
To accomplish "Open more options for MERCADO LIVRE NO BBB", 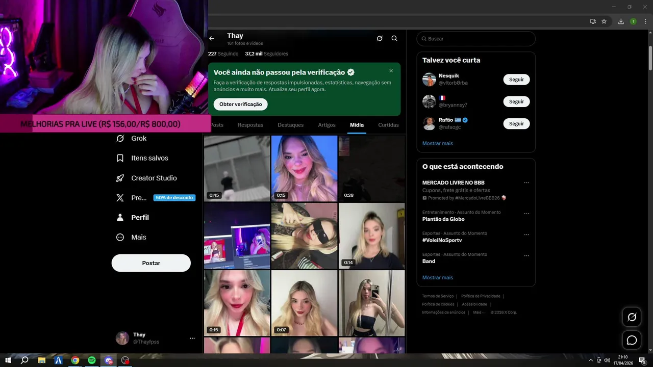I will [526, 183].
